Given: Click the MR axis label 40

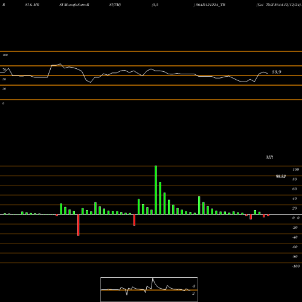Looking at the screenshot, I should [x=295, y=199].
